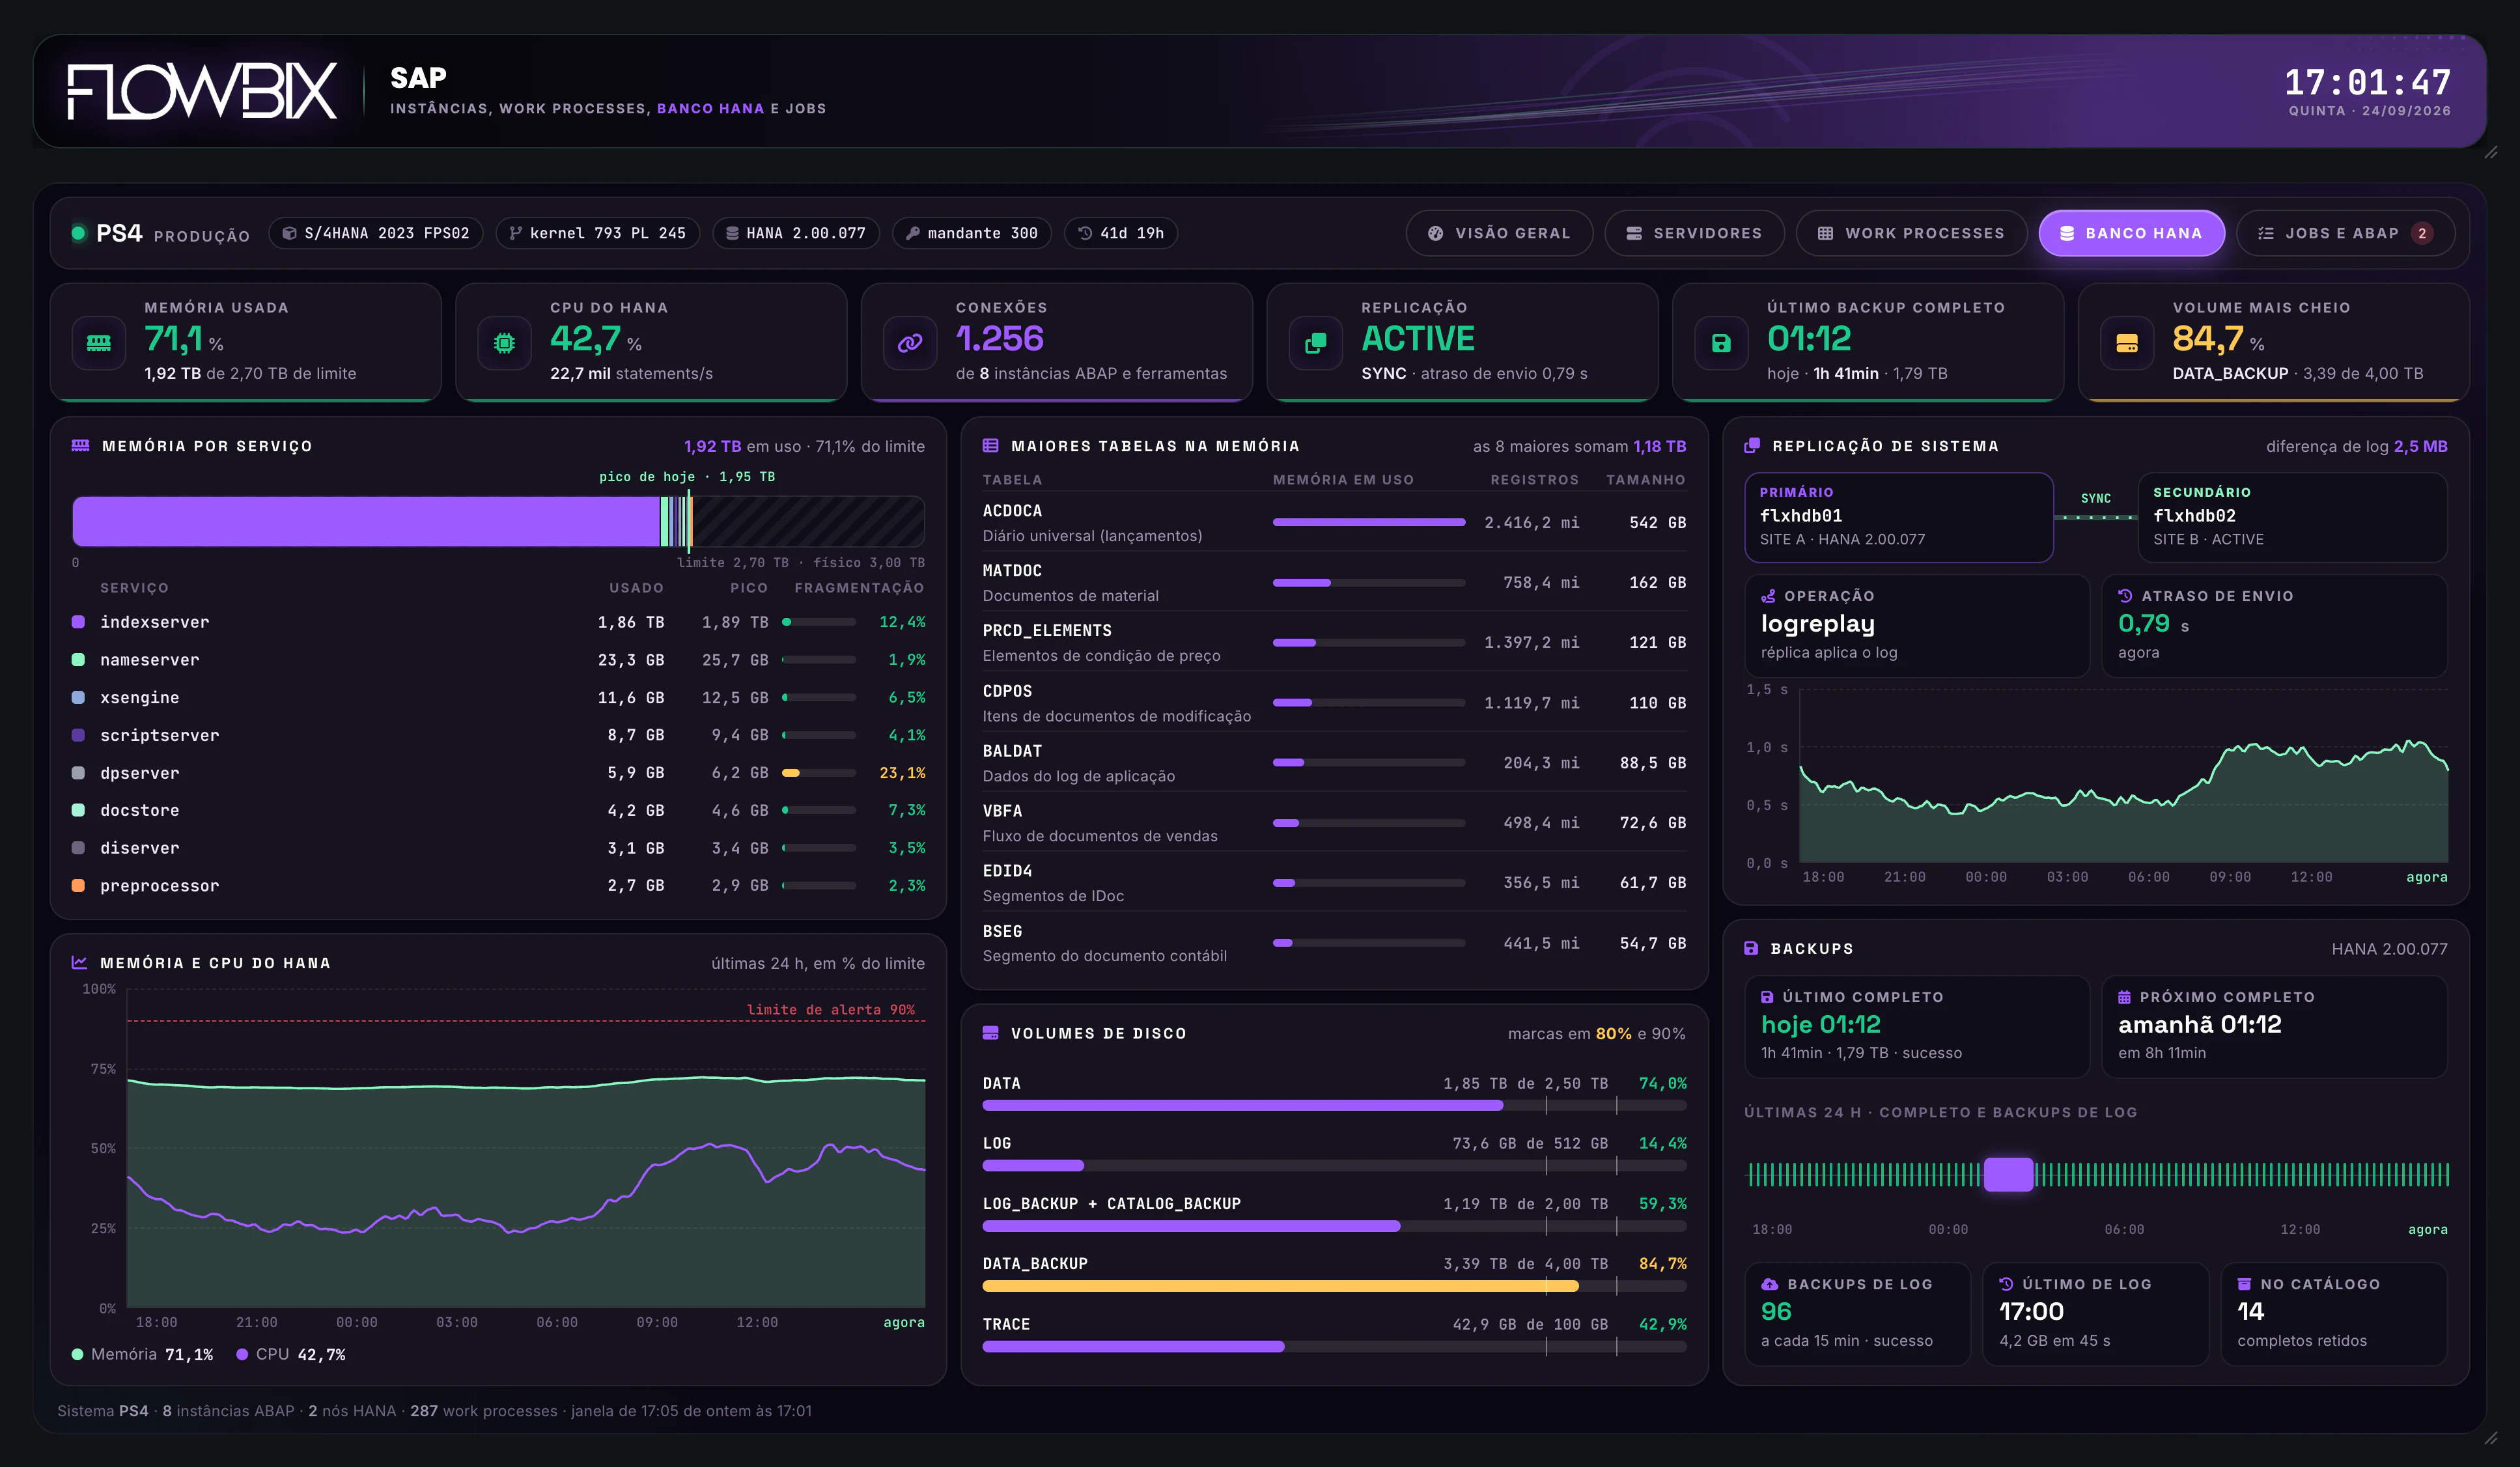Switch to the Servidores tab

[x=1694, y=233]
